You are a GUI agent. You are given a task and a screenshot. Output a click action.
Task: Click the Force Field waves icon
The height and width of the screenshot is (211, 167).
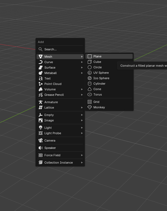(41, 155)
